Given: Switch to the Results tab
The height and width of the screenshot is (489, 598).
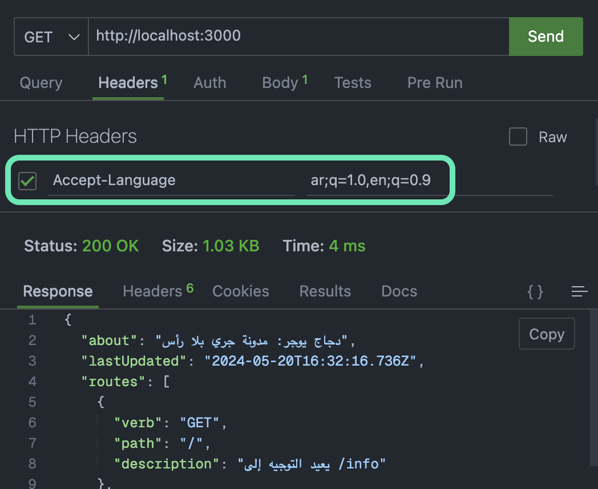Looking at the screenshot, I should tap(325, 291).
